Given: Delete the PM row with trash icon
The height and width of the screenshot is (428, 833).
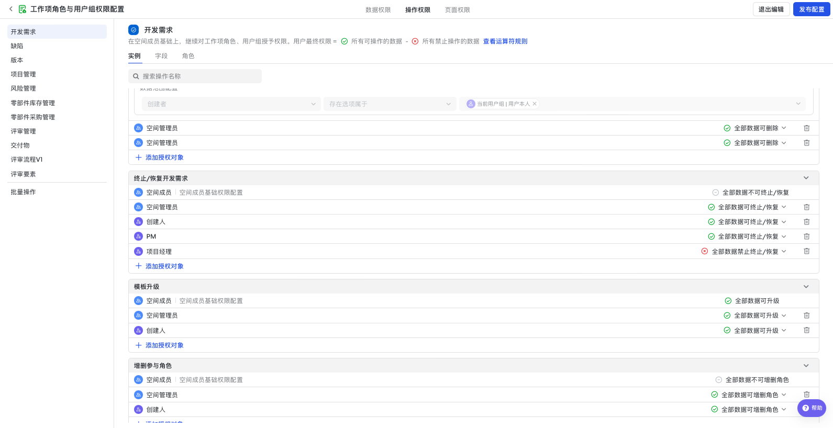Looking at the screenshot, I should 807,236.
